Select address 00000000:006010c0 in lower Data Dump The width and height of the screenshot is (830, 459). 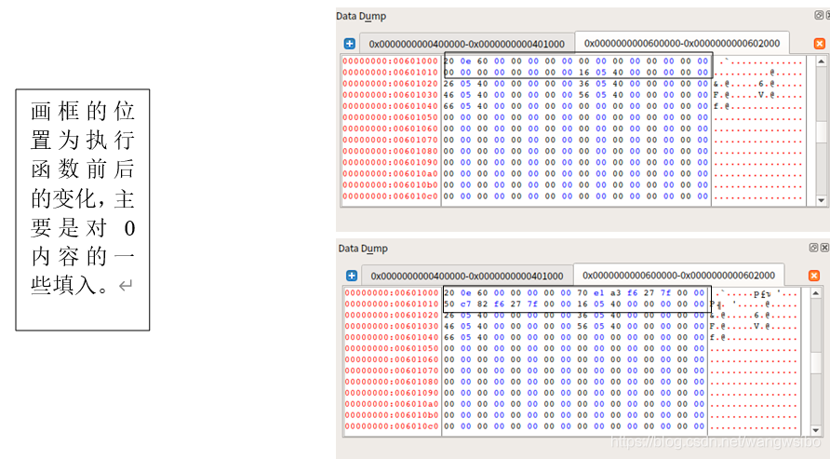(x=392, y=426)
